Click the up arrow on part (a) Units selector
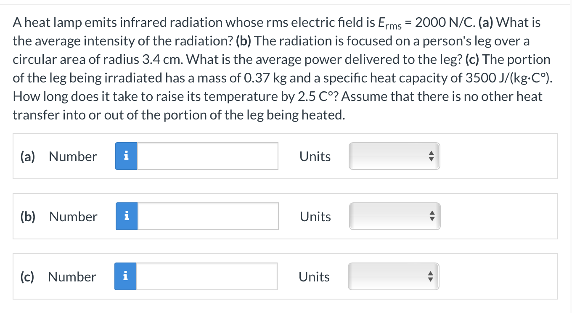572x313 pixels. pos(432,154)
